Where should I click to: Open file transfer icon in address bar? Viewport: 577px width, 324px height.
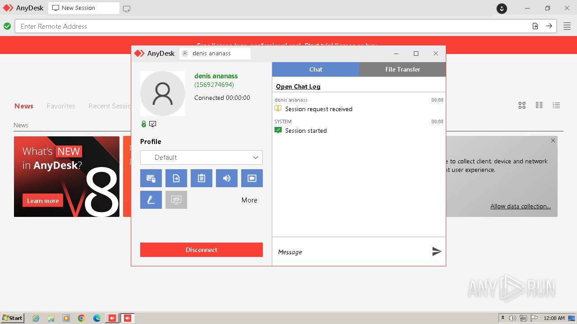tap(535, 26)
